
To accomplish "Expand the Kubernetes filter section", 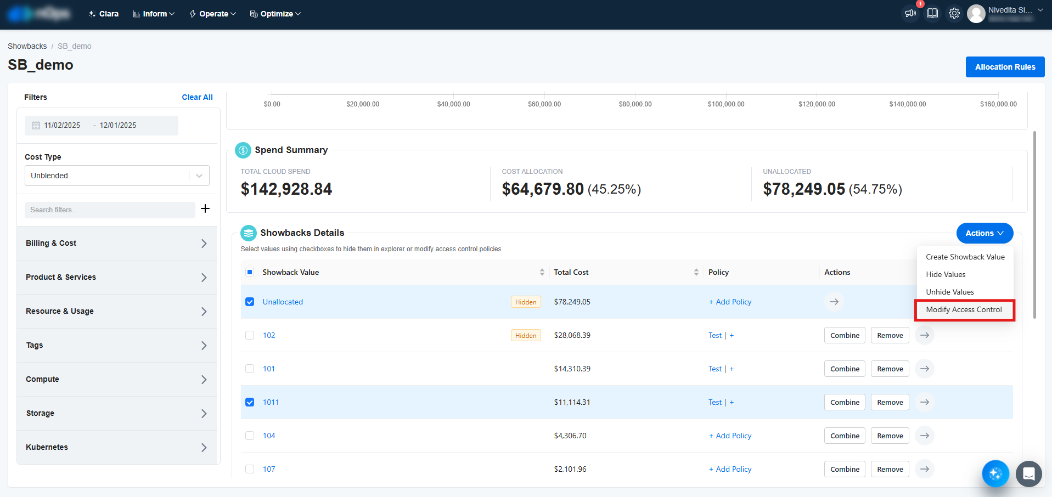I will [x=117, y=447].
